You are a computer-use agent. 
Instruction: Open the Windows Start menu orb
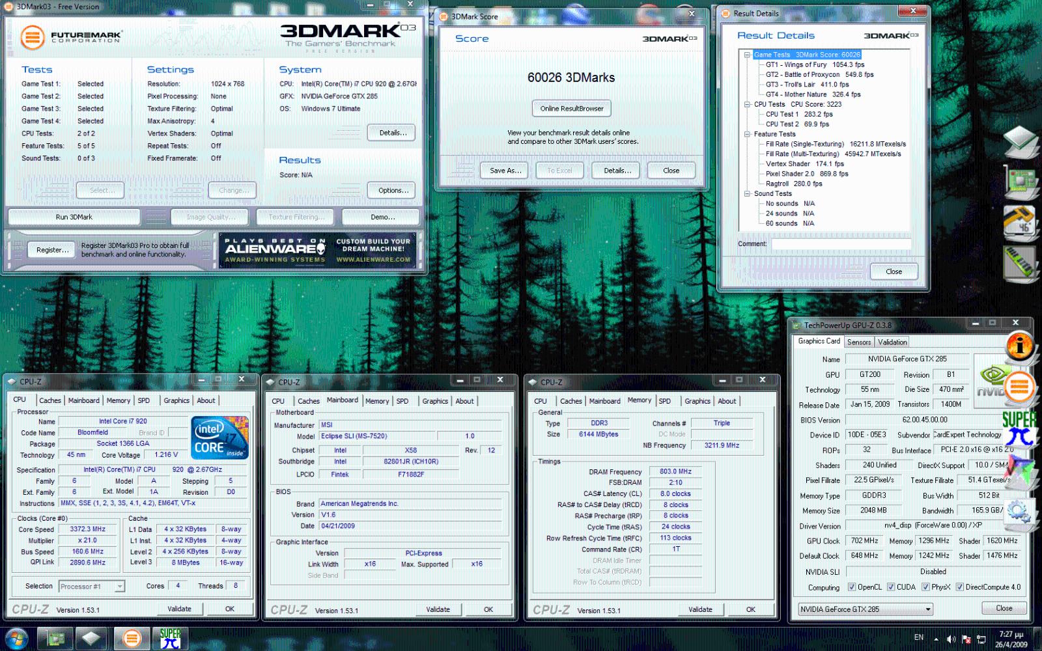click(x=16, y=639)
